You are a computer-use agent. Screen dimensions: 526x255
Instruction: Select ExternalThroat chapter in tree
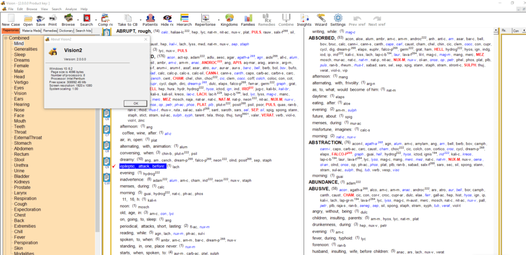tap(28, 138)
